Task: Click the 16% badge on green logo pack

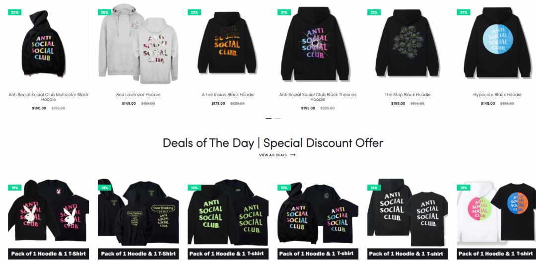Action: click(194, 188)
